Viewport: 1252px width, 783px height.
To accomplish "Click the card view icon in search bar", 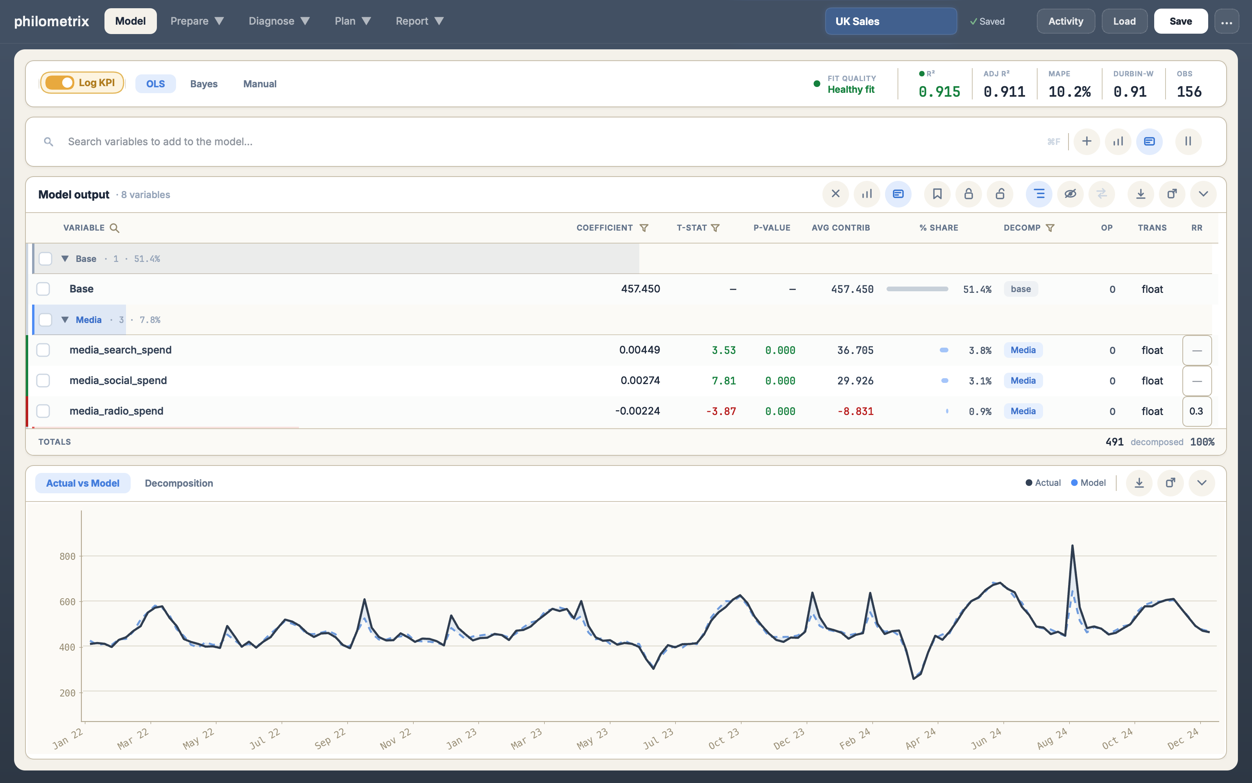I will point(1149,141).
